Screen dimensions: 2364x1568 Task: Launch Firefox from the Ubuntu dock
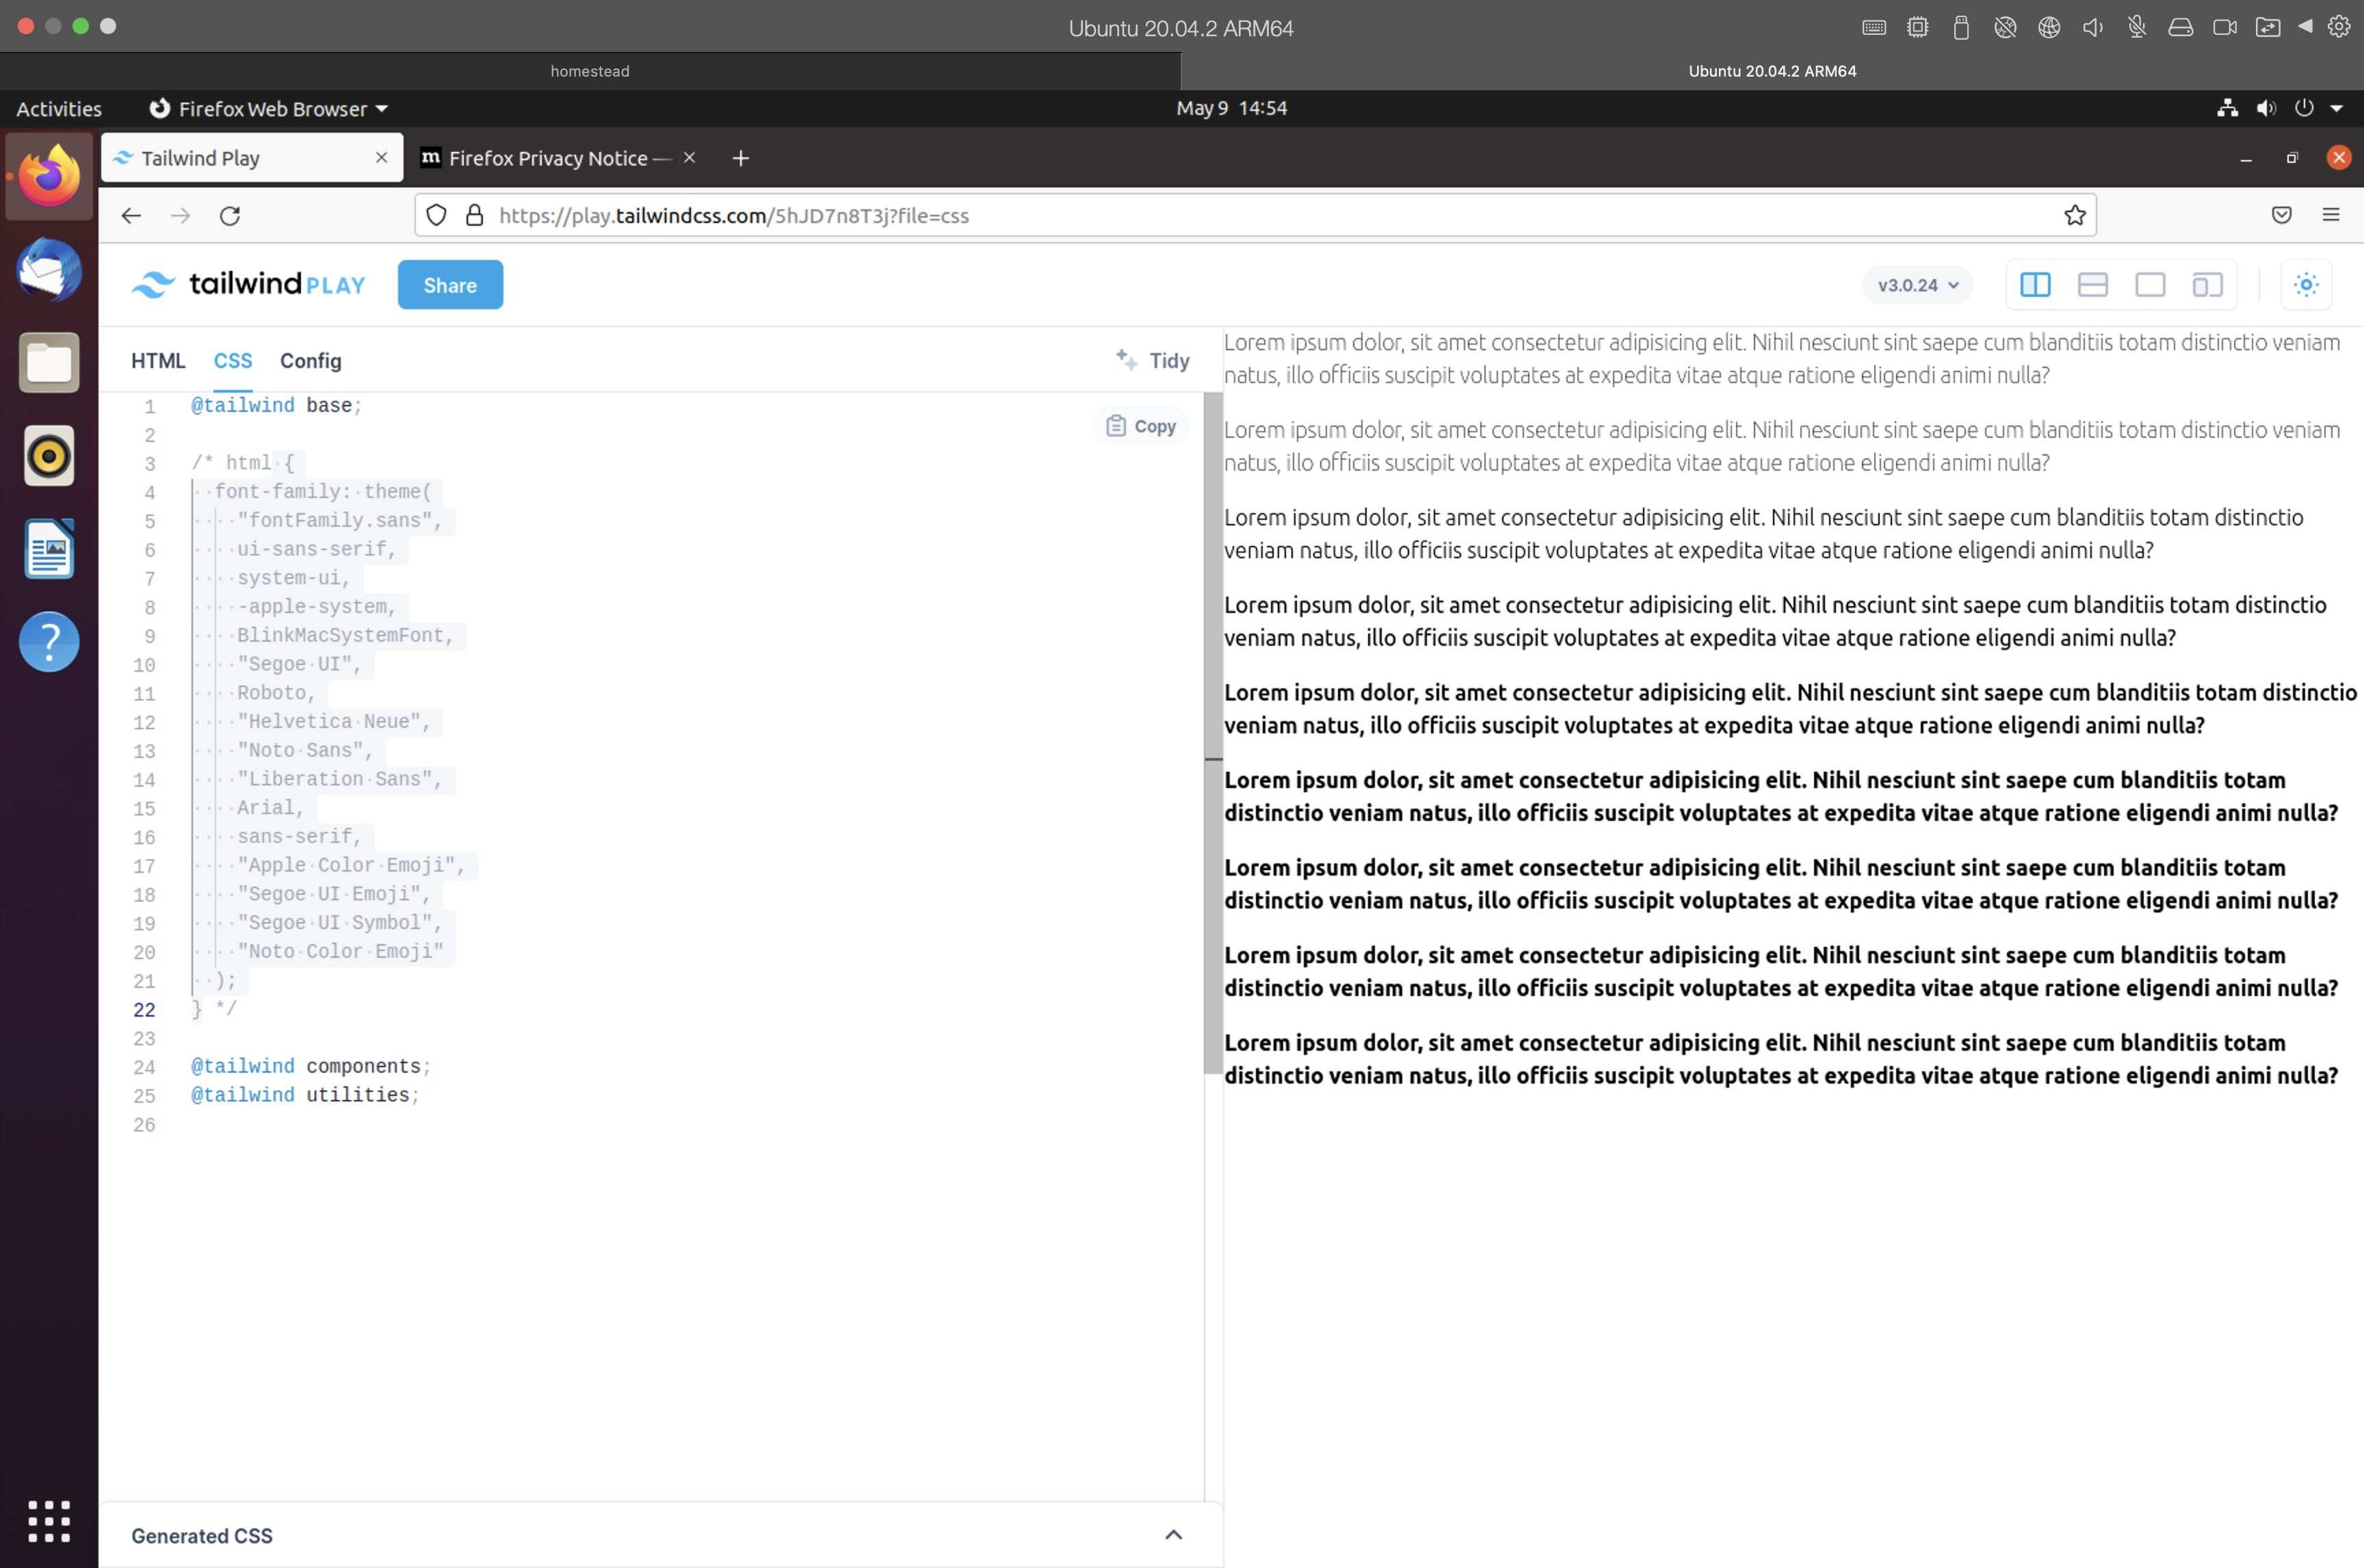[49, 176]
